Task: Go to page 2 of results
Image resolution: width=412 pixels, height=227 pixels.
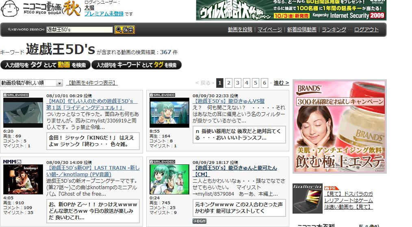Action: point(229,83)
